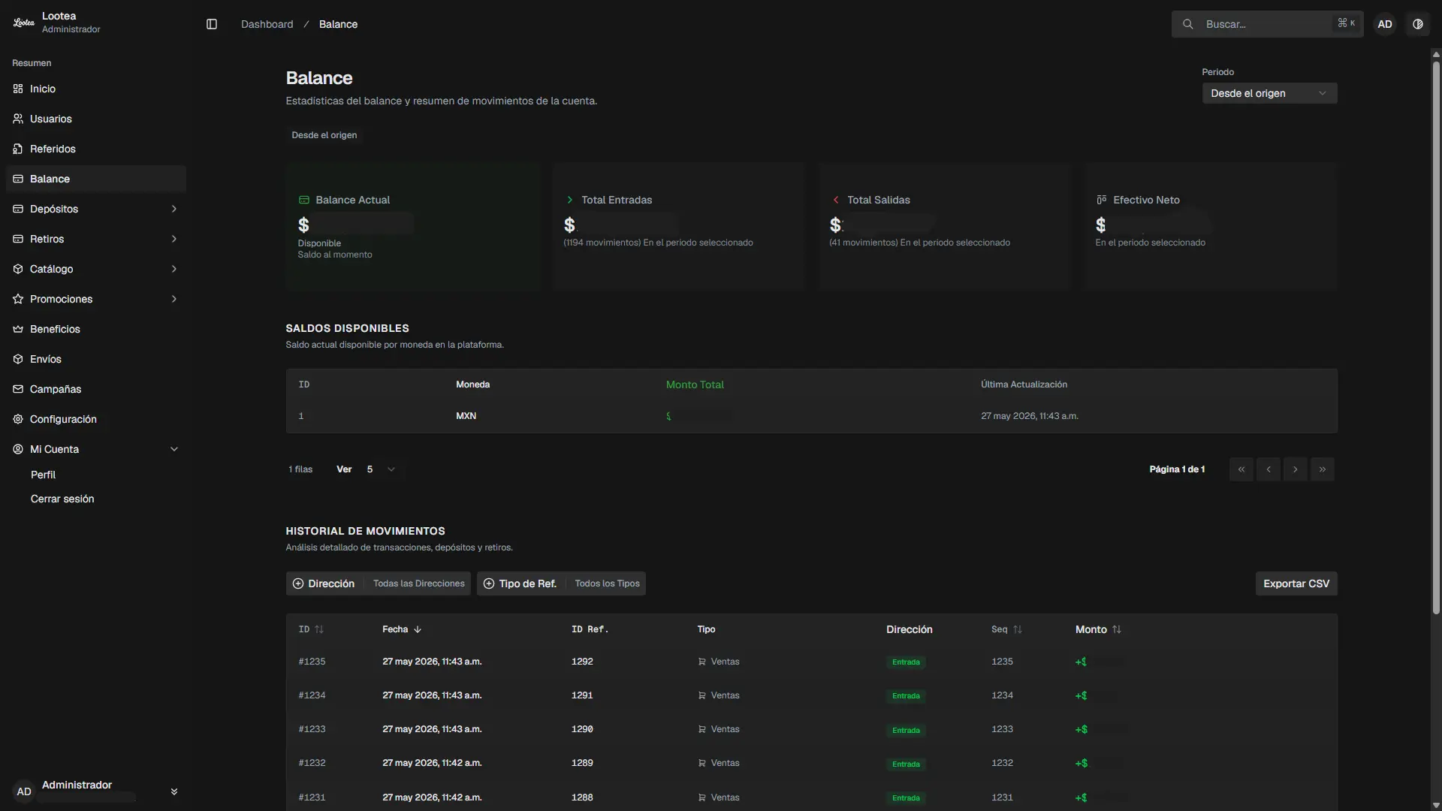Click the Configuración gear icon
The height and width of the screenshot is (811, 1442).
[18, 419]
